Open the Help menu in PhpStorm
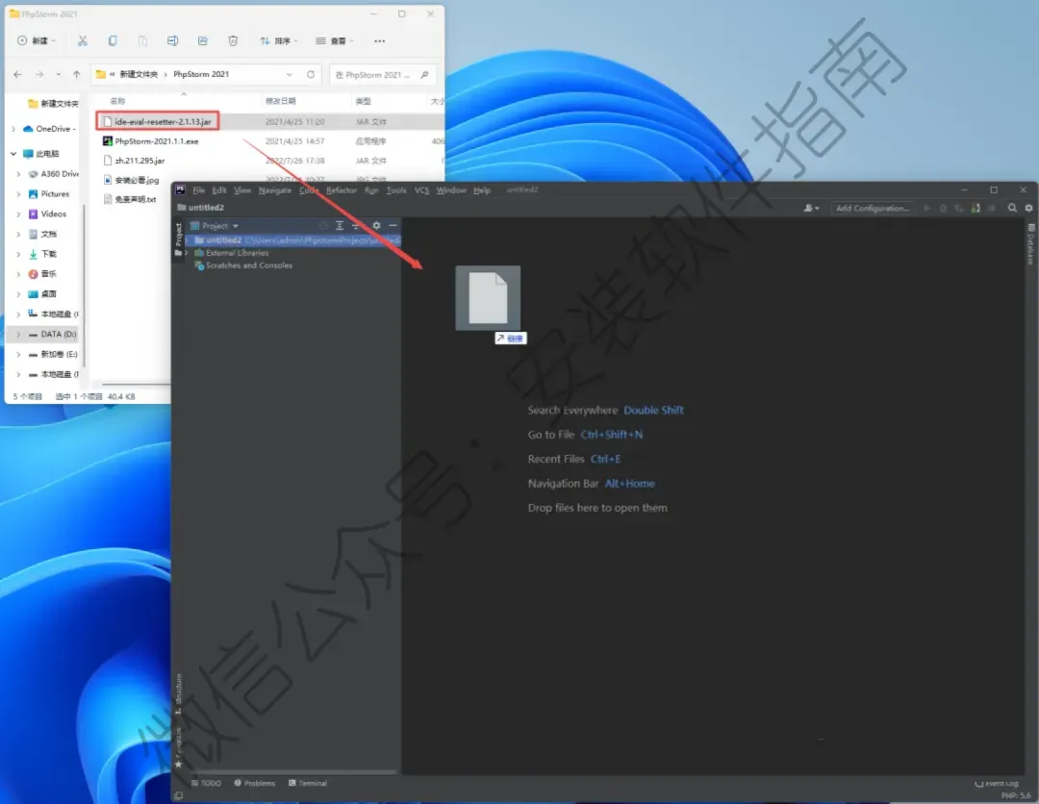The height and width of the screenshot is (804, 1039). 482,190
